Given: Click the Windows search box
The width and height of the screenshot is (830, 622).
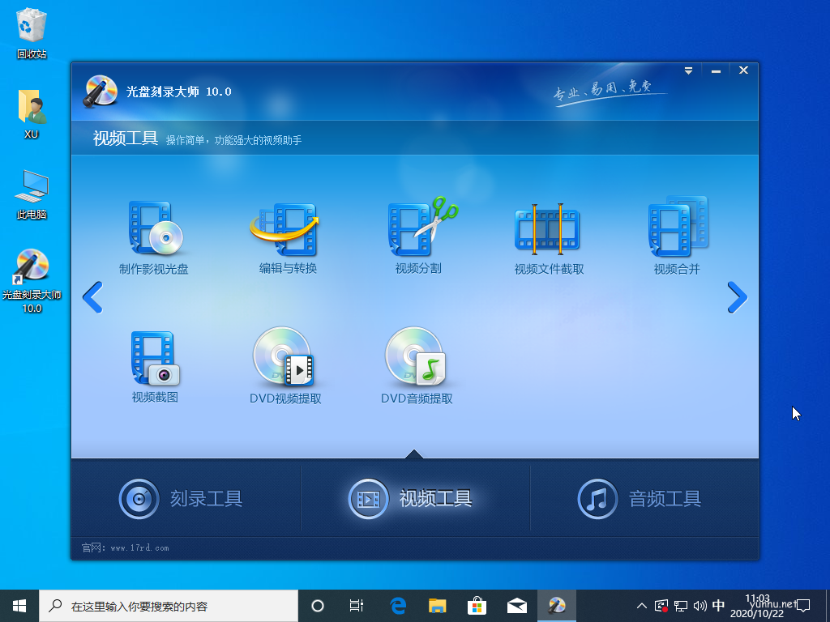Looking at the screenshot, I should (170, 606).
